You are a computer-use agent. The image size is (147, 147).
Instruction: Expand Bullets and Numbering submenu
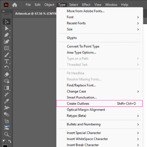(x=100, y=124)
